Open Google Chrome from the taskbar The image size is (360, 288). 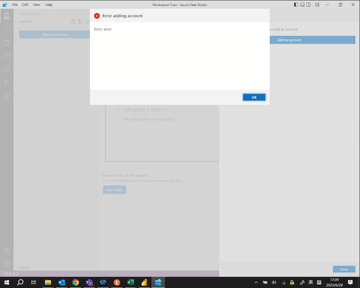click(75, 282)
